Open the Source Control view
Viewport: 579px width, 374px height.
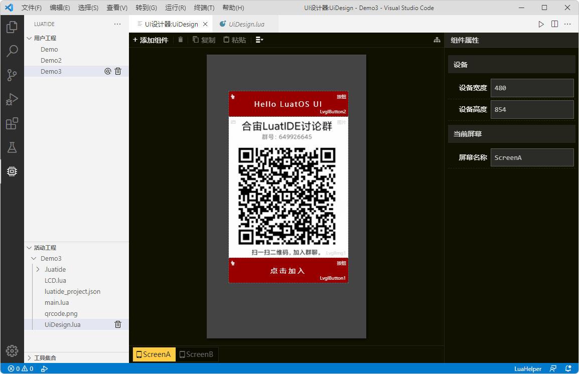click(12, 75)
